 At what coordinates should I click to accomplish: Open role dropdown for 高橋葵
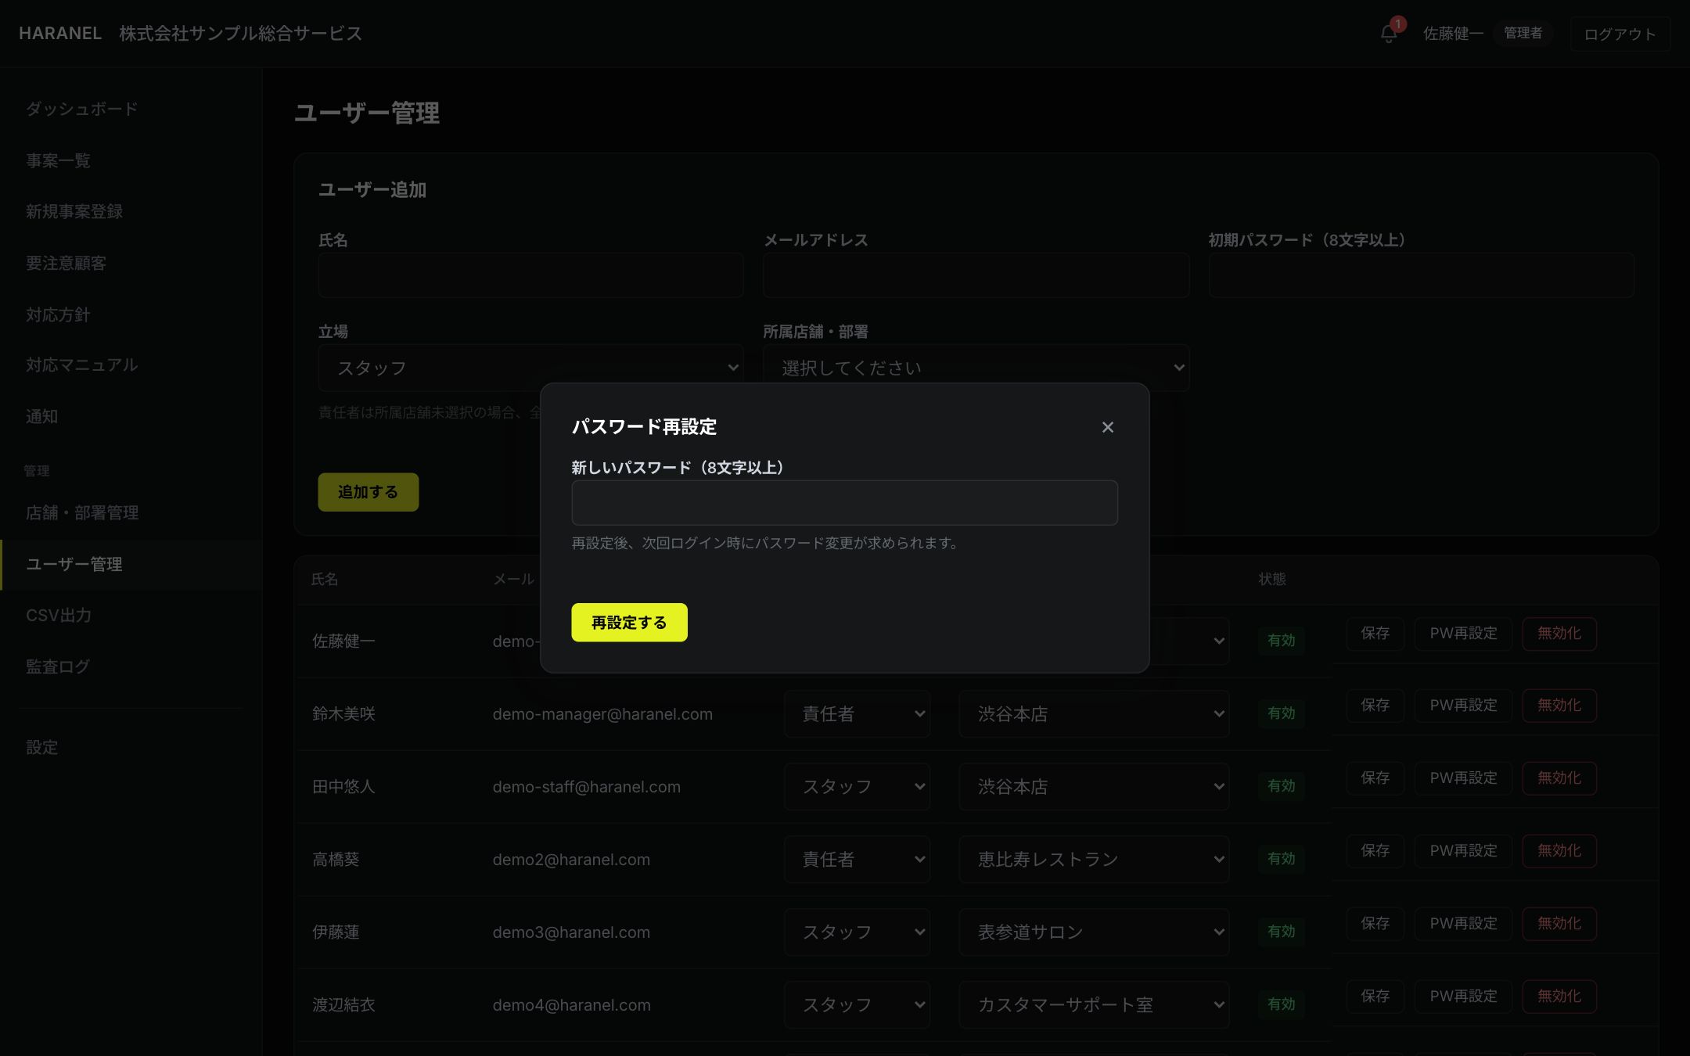coord(857,859)
